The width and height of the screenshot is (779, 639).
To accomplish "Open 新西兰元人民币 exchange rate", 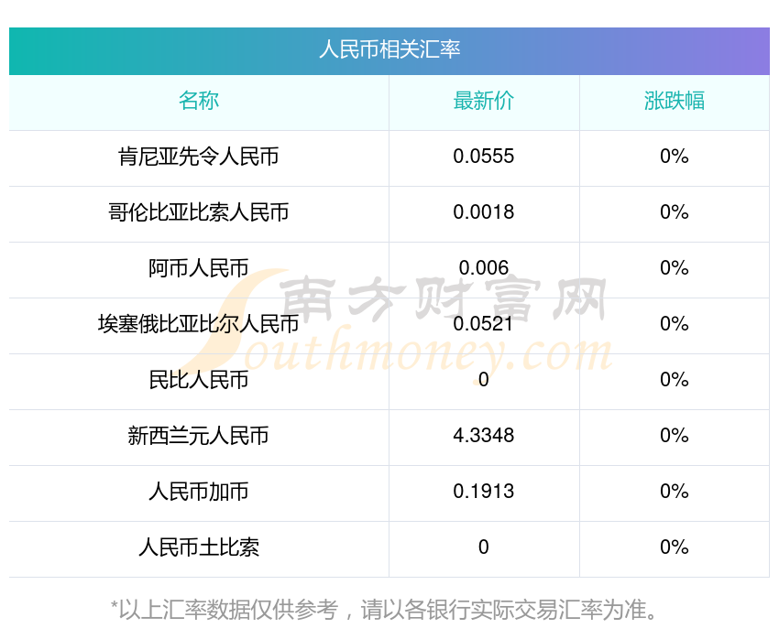I will pos(199,436).
